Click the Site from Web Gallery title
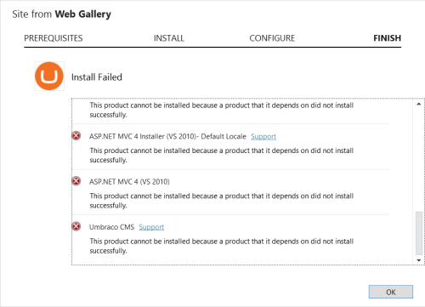 [61, 14]
